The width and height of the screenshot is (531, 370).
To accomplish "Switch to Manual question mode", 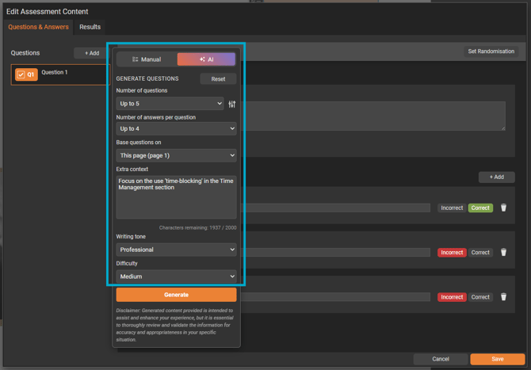I will tap(147, 59).
